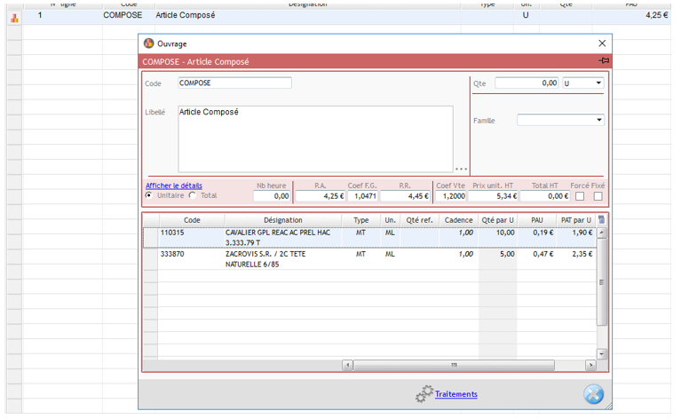The image size is (681, 419).
Task: Open the ellipsis button beside the Libellé field
Action: (461, 169)
